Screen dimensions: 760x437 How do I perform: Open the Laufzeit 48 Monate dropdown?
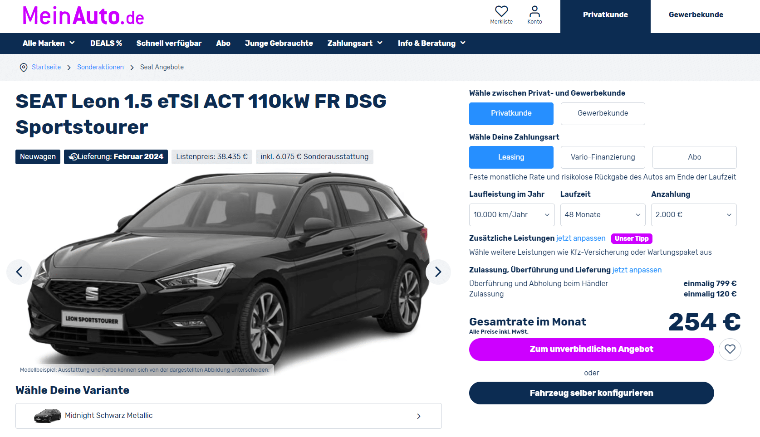point(603,215)
